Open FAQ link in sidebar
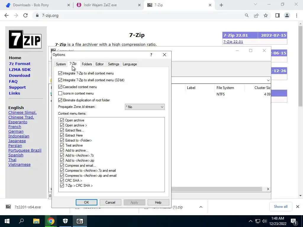 (x=13, y=82)
